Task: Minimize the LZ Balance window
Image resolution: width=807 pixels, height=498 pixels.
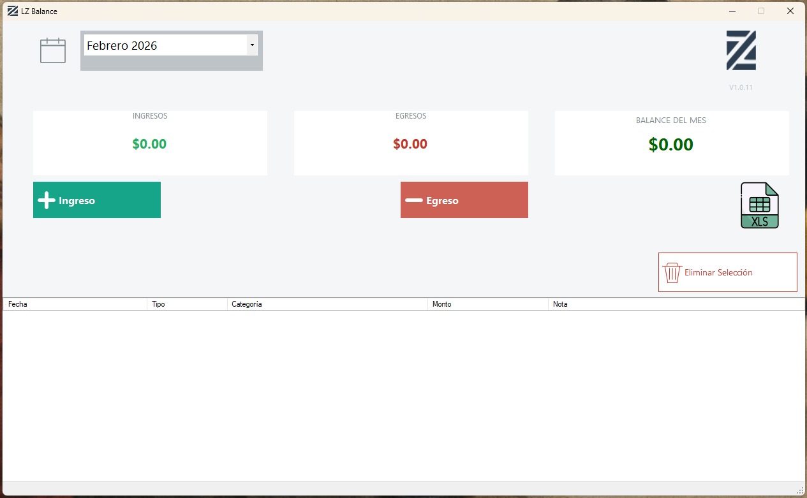Action: [x=732, y=11]
